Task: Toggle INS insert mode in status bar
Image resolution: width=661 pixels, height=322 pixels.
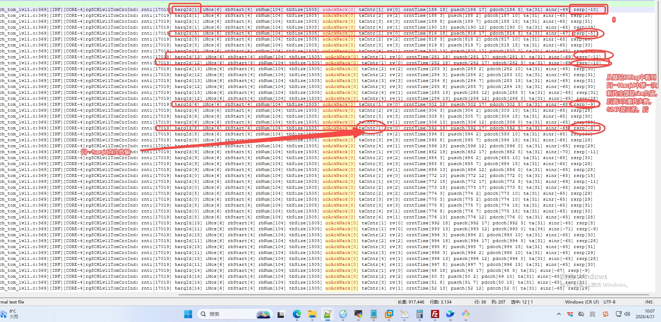Action: click(648, 302)
